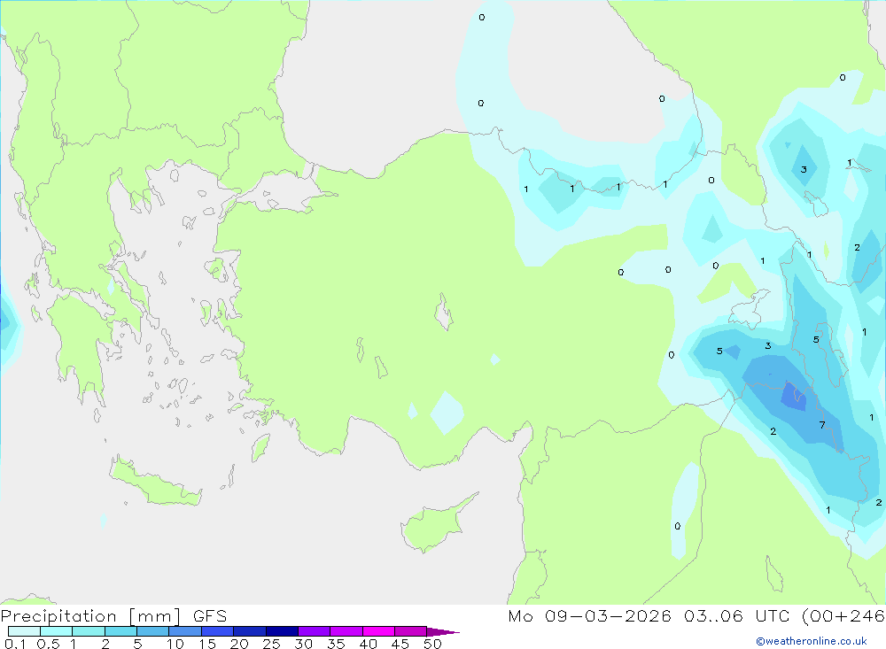The height and width of the screenshot is (649, 886).
Task: Select the 0.5–1 mm legend color swatch
Action: [x=56, y=631]
